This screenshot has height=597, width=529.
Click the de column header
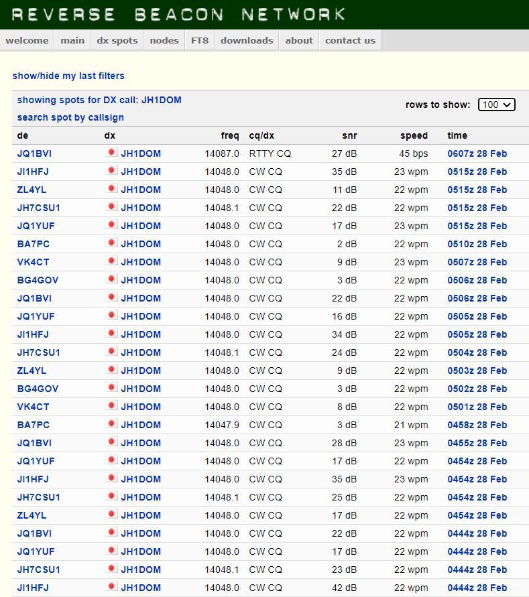pos(23,135)
